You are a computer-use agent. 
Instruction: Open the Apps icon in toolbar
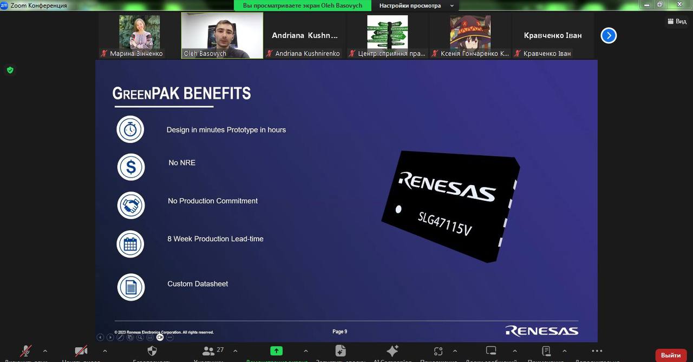(x=439, y=351)
